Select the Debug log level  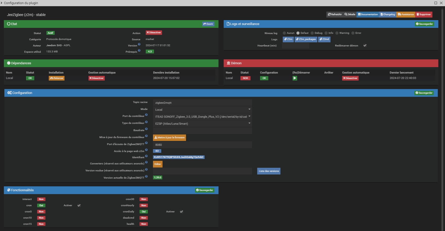point(312,33)
